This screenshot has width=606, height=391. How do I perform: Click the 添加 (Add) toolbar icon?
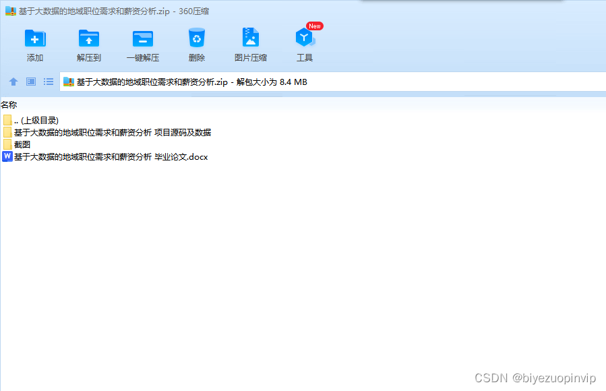(34, 42)
